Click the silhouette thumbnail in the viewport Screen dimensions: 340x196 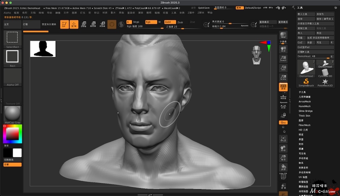coord(43,49)
